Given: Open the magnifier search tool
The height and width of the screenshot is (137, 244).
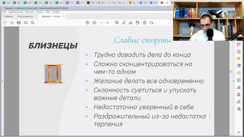Looking at the screenshot, I should [x=33, y=23].
